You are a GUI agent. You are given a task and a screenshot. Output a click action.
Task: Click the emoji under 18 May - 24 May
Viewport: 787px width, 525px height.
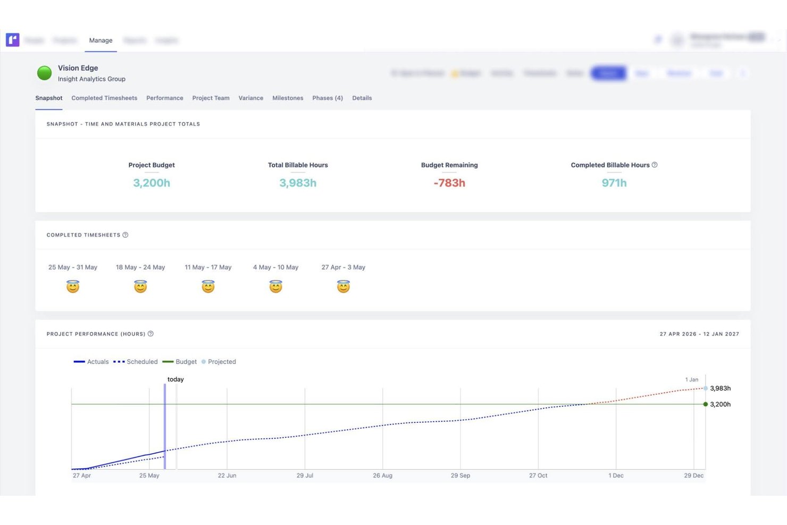pos(140,287)
